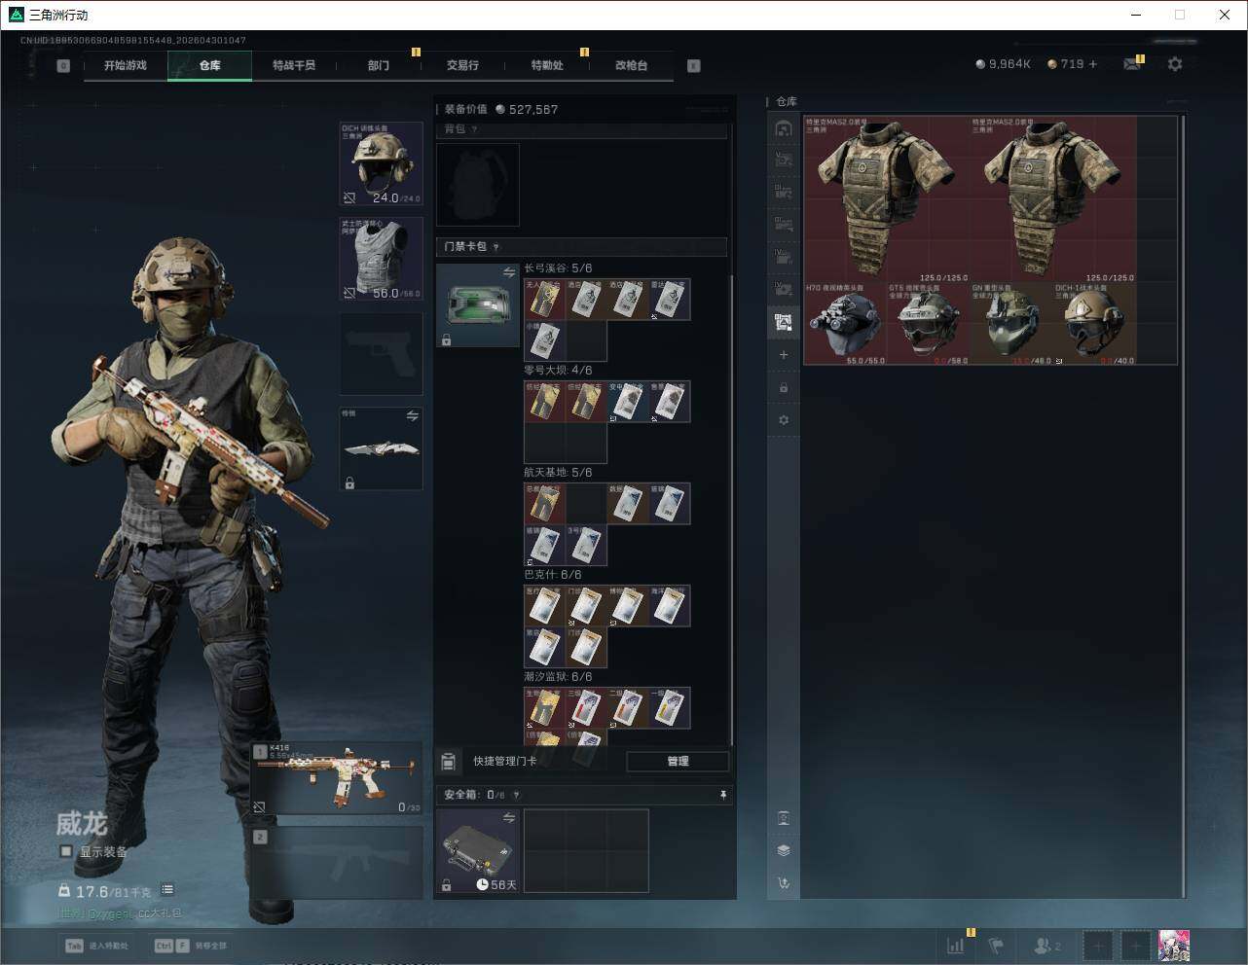Open the 开始游戏 tab

pyautogui.click(x=126, y=65)
